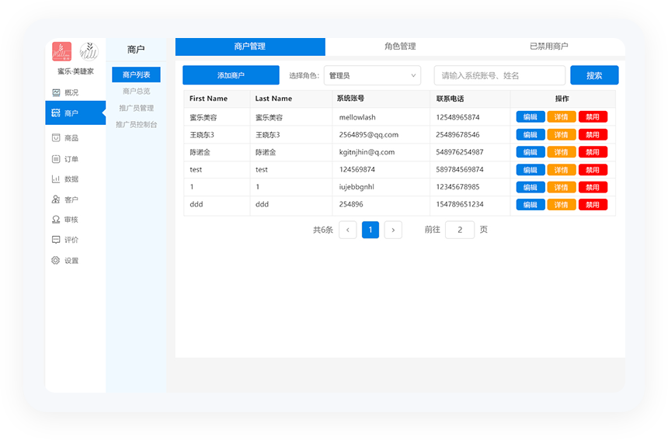
Task: Switch to the 角色管理 tab
Action: click(400, 47)
